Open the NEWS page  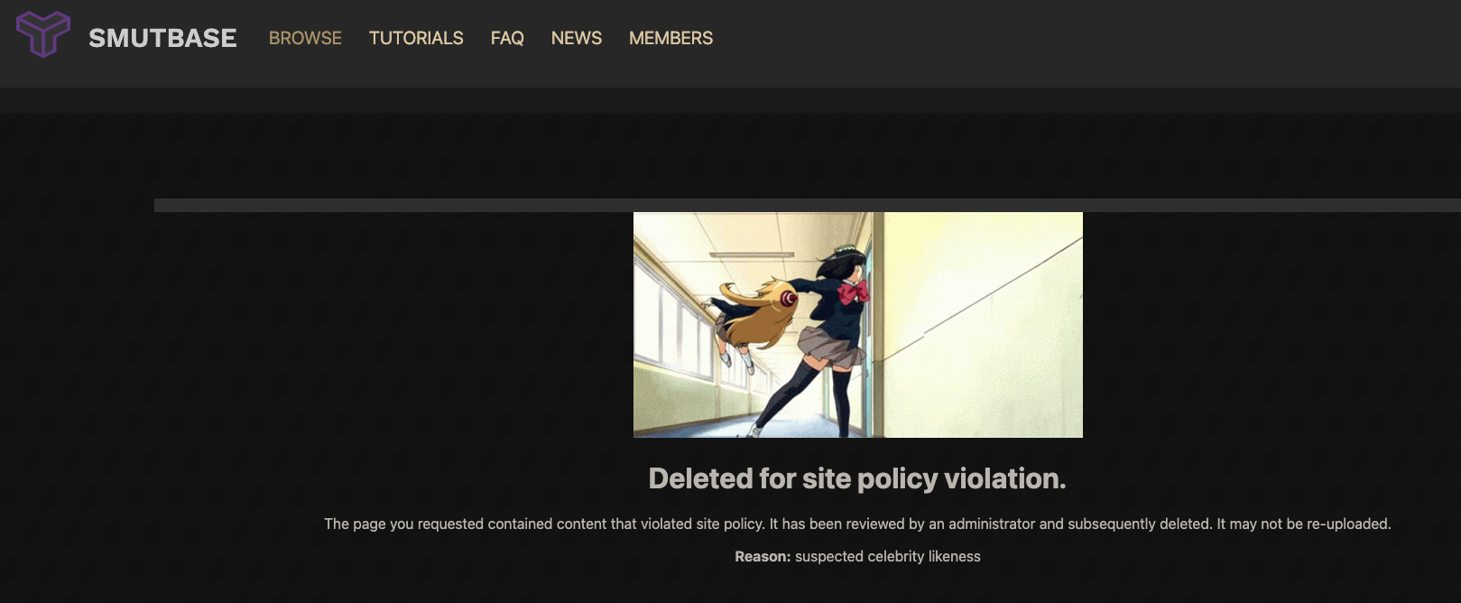pyautogui.click(x=577, y=38)
